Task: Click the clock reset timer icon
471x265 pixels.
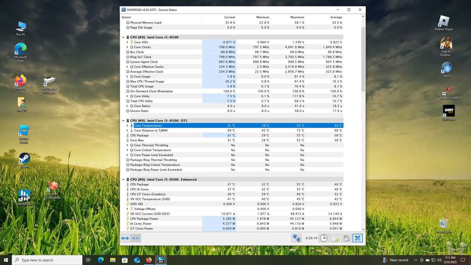Action: [324, 238]
